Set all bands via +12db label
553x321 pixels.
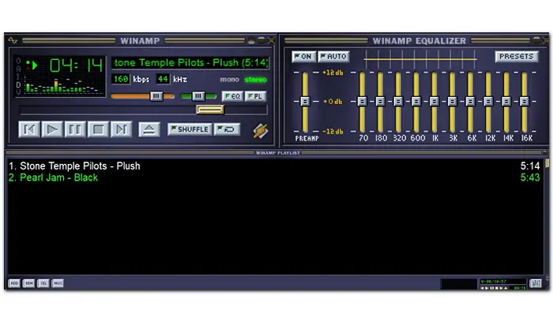click(333, 73)
